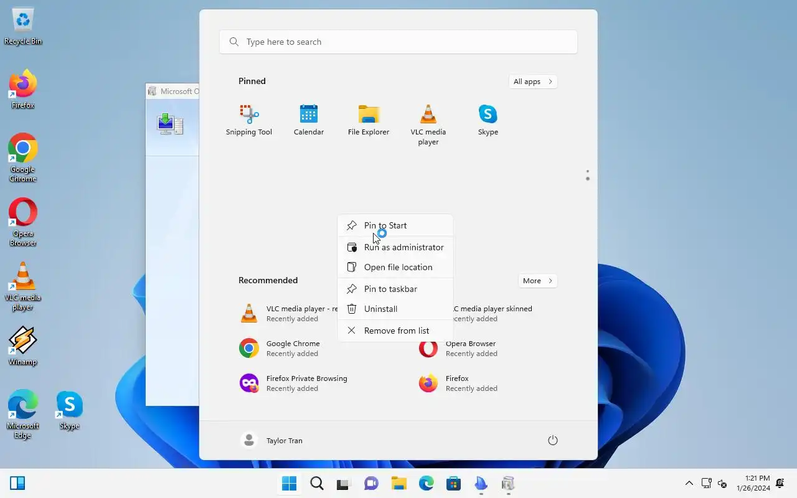Open Microsoft Edge from taskbar
This screenshot has width=797, height=498.
[427, 484]
